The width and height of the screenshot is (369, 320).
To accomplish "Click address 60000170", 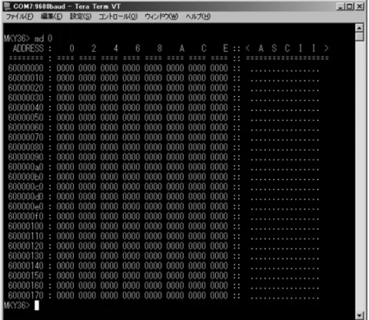I will [x=25, y=295].
